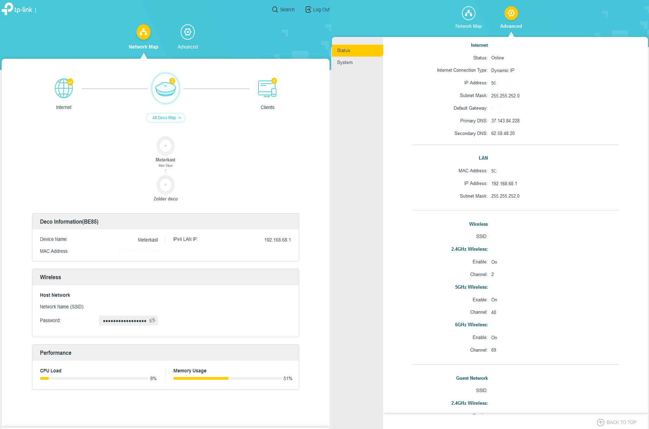Click the client count badge showing 4
This screenshot has height=429, width=649.
pyautogui.click(x=274, y=81)
